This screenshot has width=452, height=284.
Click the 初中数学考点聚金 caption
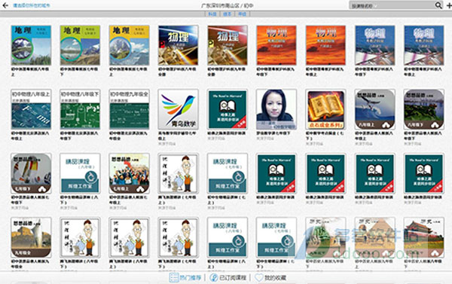pos(325,136)
